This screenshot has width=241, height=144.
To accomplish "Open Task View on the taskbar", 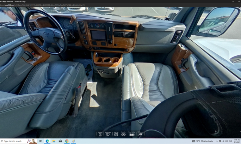I will pos(40,141).
